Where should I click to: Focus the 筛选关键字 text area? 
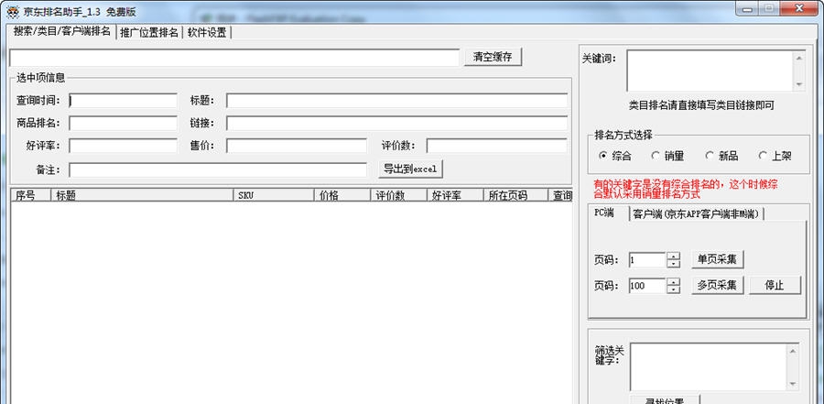coord(710,366)
